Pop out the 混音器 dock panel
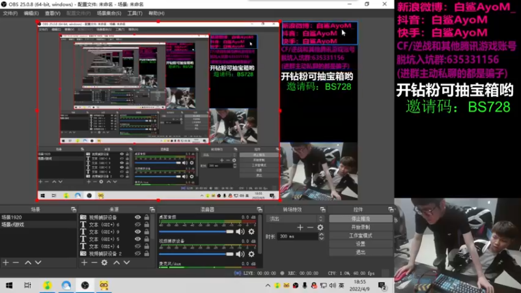Image resolution: width=521 pixels, height=293 pixels. point(259,210)
